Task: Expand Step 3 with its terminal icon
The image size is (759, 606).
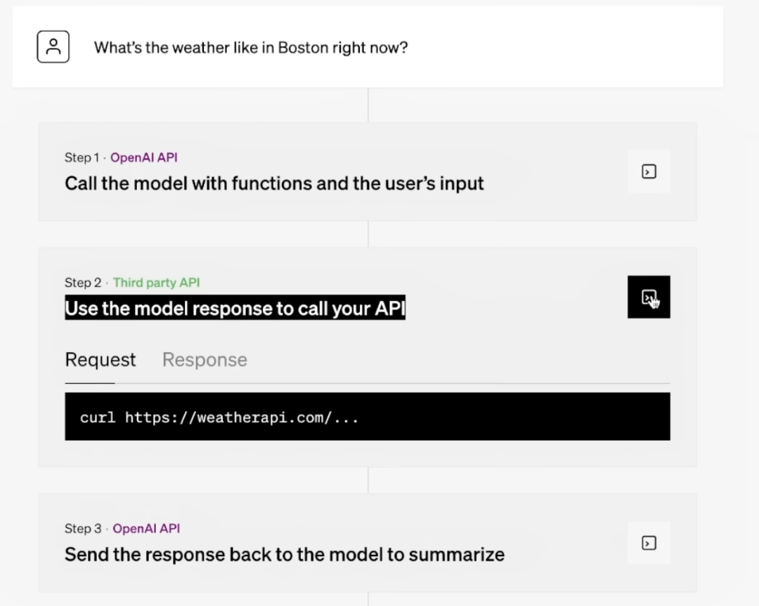Action: pyautogui.click(x=649, y=543)
